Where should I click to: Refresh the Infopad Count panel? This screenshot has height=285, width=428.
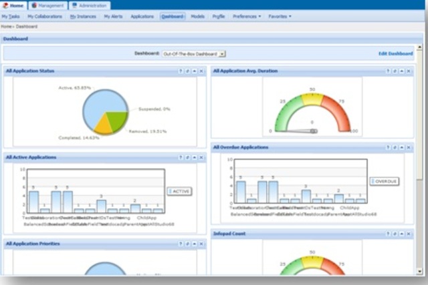[x=395, y=234]
